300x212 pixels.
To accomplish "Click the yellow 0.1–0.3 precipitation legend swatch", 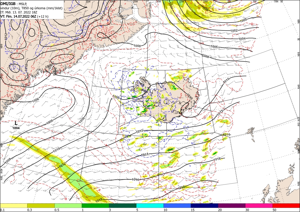I will 13,205.
